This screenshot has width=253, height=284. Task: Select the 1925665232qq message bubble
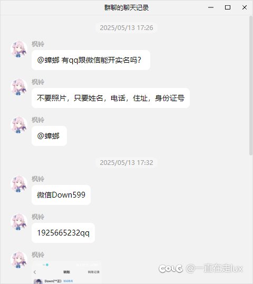click(63, 233)
